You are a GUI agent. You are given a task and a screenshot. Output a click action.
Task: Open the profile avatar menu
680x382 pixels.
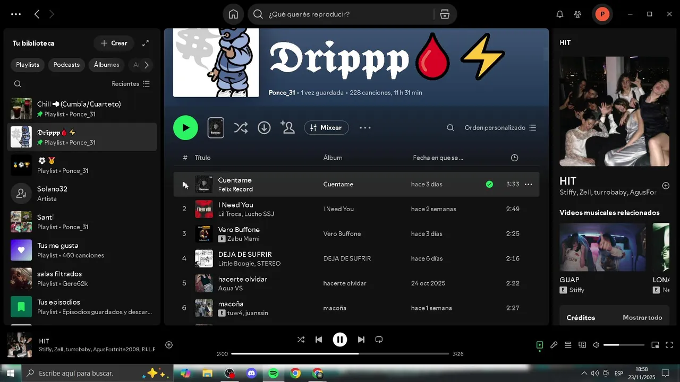click(x=602, y=14)
